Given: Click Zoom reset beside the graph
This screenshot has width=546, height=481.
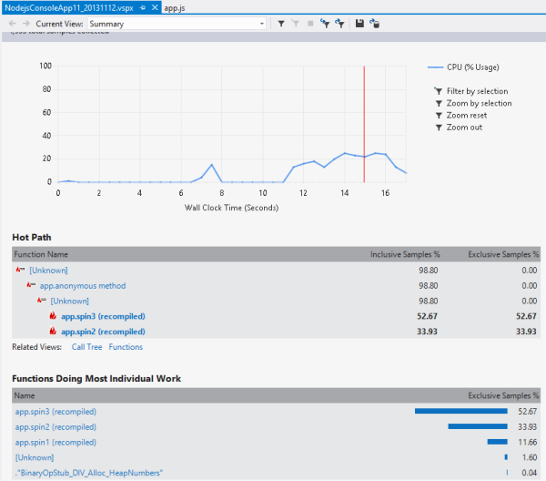Looking at the screenshot, I should [x=466, y=116].
